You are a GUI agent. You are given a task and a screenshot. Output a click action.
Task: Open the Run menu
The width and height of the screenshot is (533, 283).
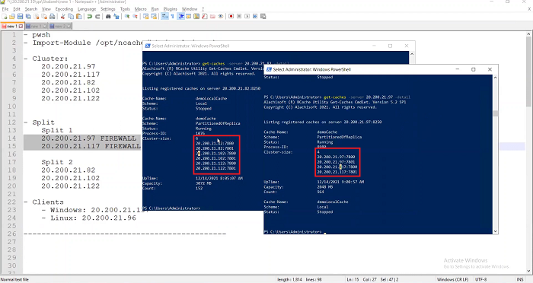click(x=155, y=9)
